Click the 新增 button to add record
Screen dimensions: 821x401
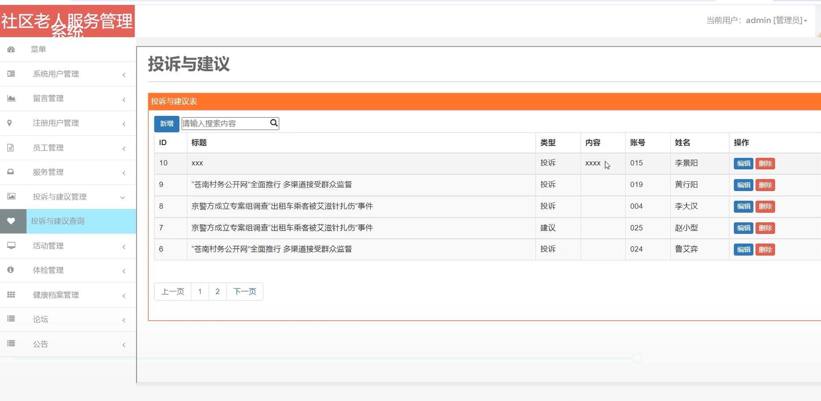(166, 124)
